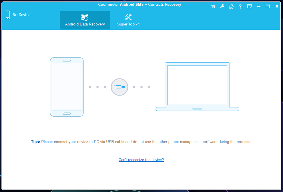
Task: Maximize the Coolmuster window
Action: pos(268,7)
